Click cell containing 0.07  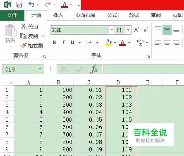pyautogui.click(x=88, y=134)
